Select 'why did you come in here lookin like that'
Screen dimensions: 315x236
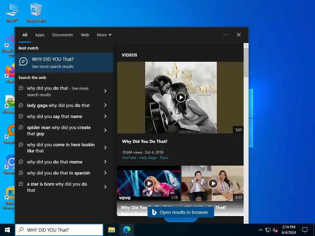[61, 148]
